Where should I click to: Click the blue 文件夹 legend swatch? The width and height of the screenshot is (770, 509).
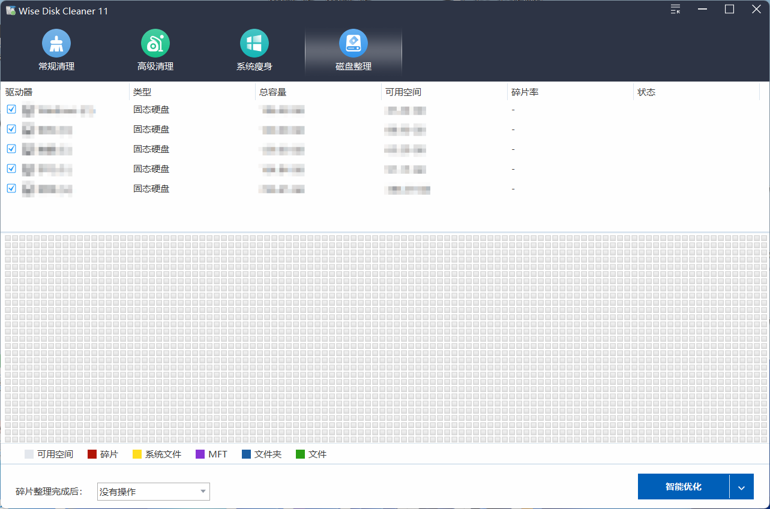(x=247, y=454)
